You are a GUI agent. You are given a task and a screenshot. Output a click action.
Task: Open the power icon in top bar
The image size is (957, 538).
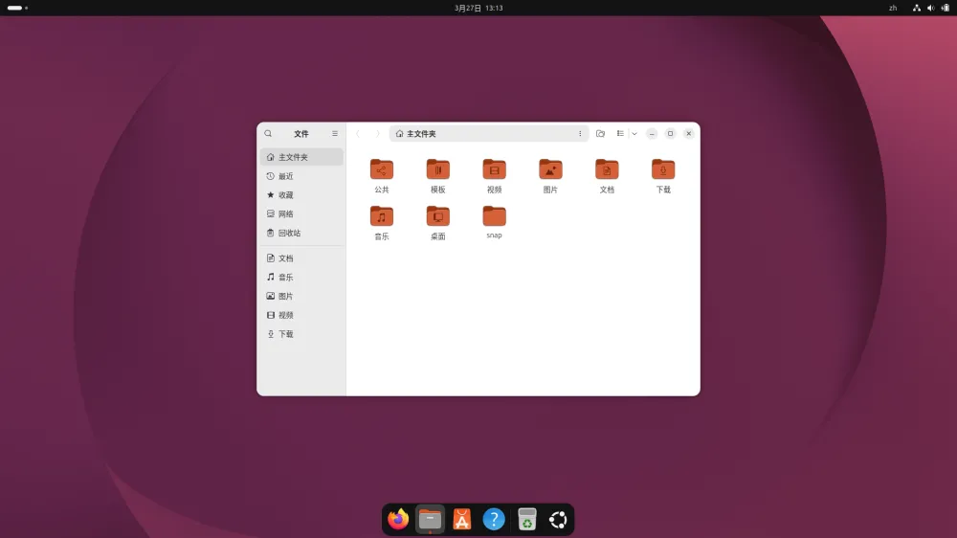[x=946, y=8]
